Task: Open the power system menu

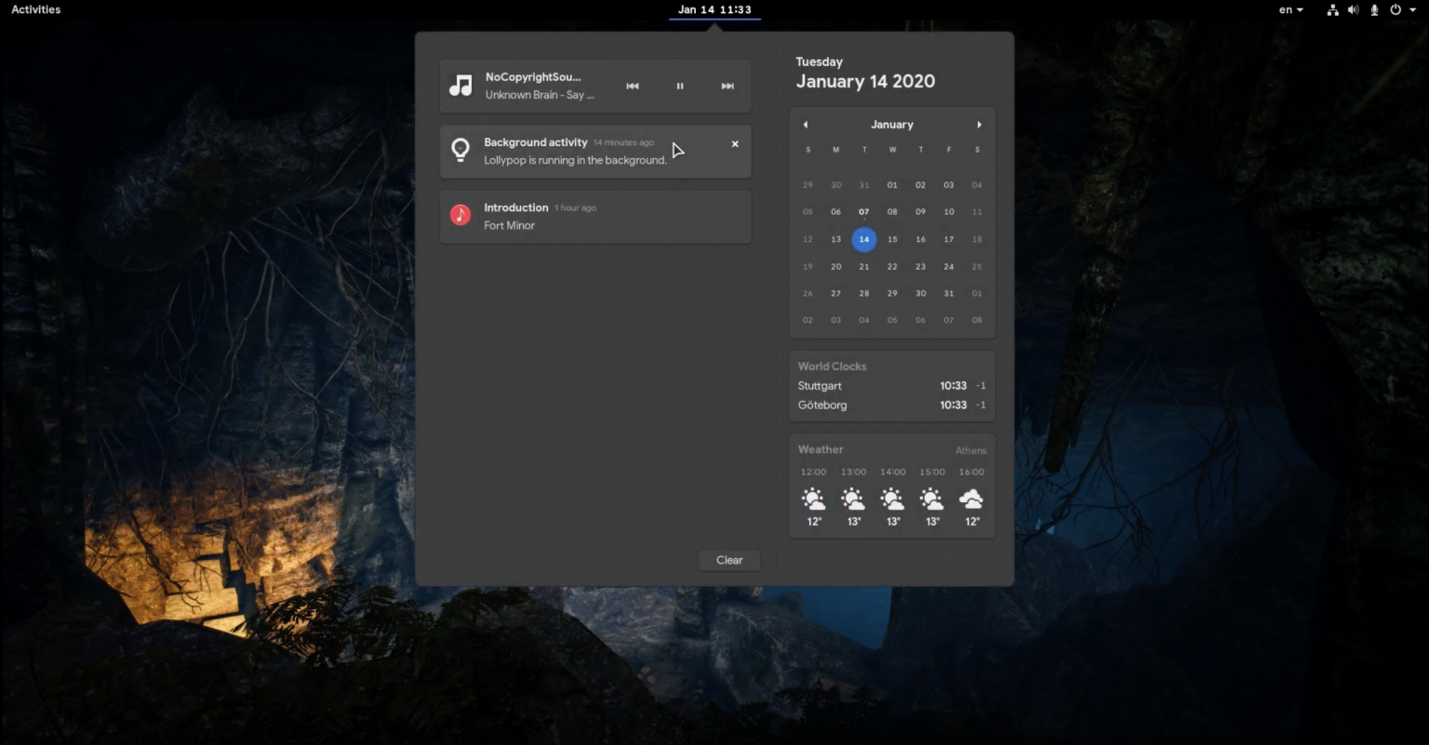Action: (x=1401, y=10)
